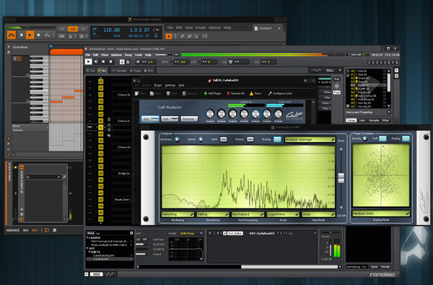This screenshot has width=433, height=285.
Task: Click Record button in Bitwig transport
Action: click(x=38, y=35)
